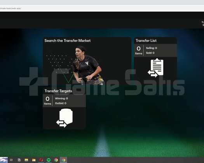204x163 pixels.
Task: Open the Search the Transfer Market tile
Action: 87,61
